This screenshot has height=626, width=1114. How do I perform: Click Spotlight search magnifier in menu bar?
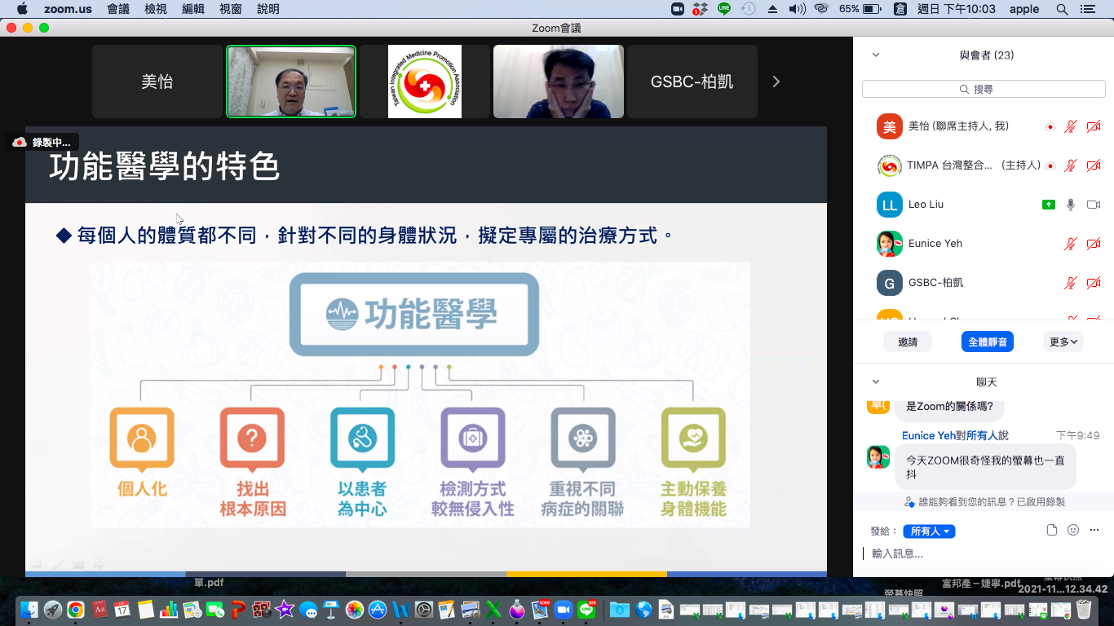pos(1062,9)
